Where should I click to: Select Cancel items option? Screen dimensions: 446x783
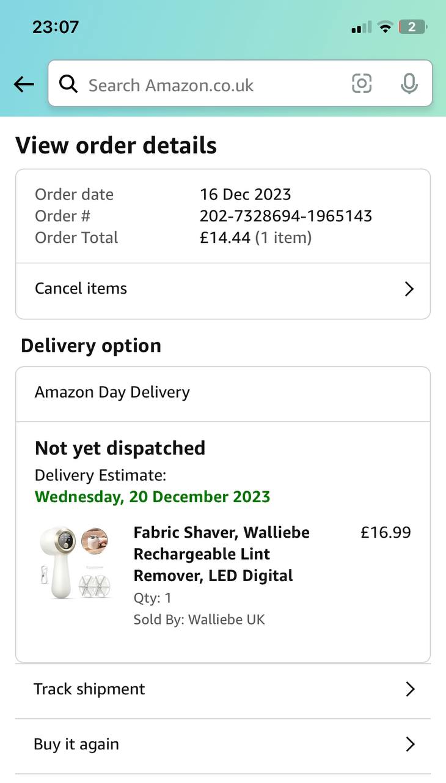[x=81, y=289]
